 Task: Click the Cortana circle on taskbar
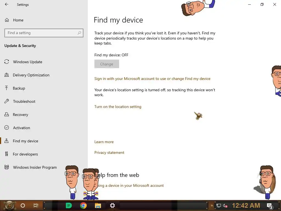23,206
